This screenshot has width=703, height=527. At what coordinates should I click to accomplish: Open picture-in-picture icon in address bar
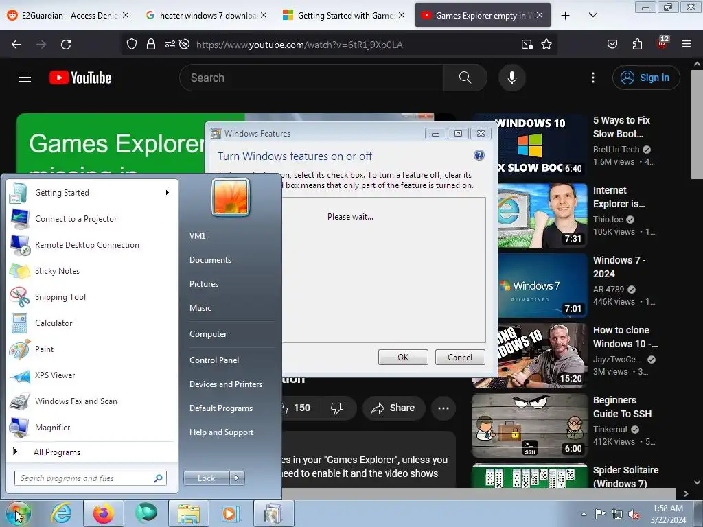[x=527, y=45]
